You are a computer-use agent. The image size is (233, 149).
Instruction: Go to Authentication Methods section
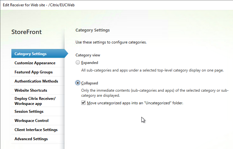click(x=38, y=81)
